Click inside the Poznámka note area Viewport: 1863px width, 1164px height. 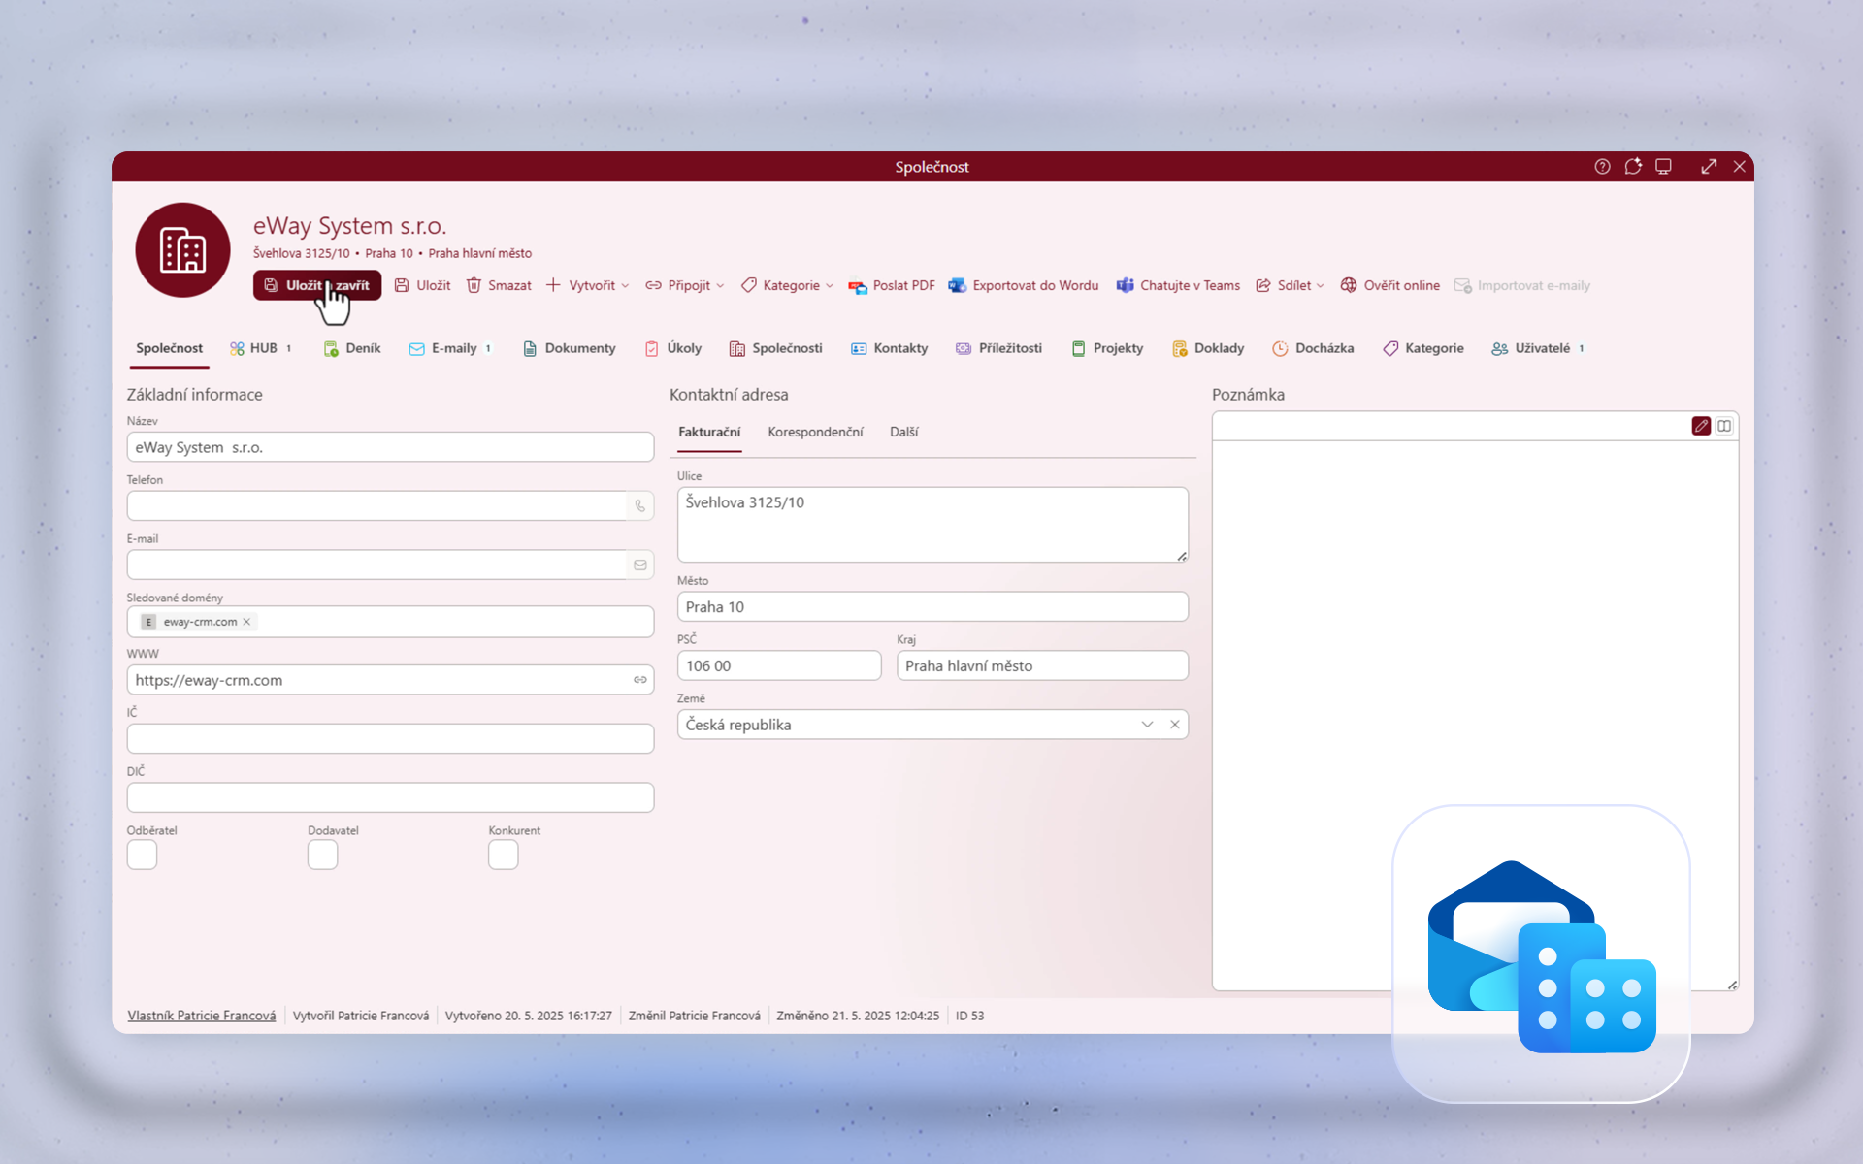(1475, 715)
